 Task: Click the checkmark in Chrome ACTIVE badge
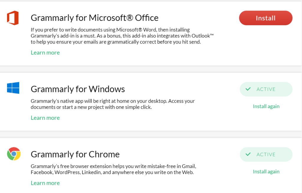pos(248,154)
